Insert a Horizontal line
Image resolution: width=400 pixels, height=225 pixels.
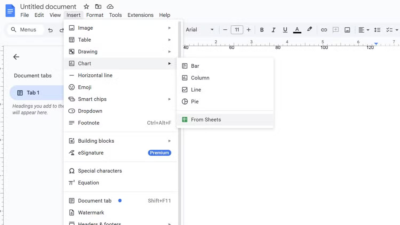121,75
